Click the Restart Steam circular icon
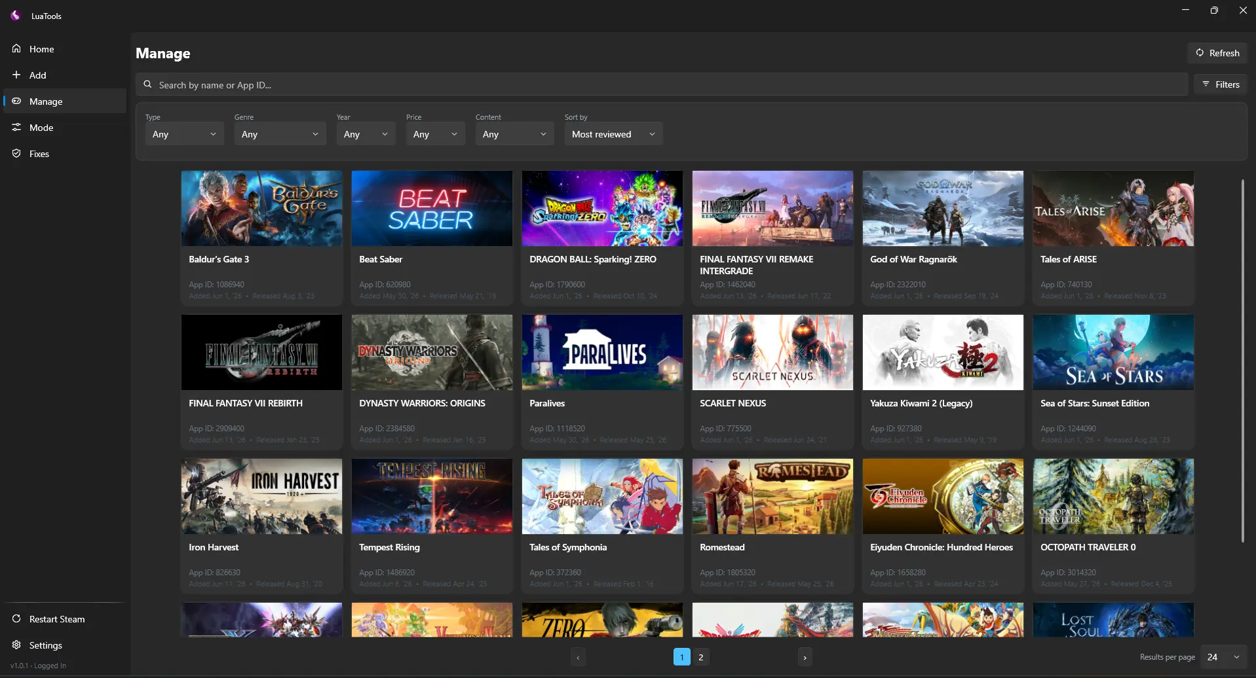 (x=16, y=618)
